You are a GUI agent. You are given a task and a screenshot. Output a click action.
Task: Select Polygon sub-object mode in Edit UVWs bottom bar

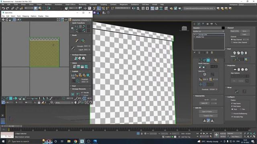11,98
